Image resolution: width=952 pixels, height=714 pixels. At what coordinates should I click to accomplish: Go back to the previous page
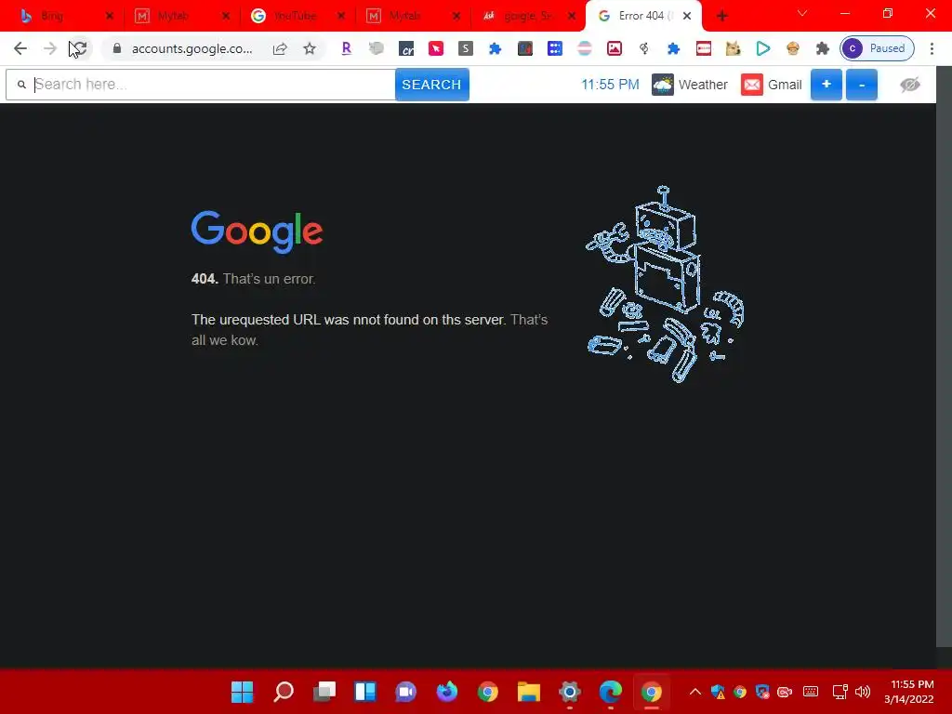(x=20, y=48)
